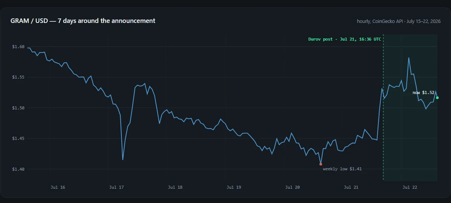The height and width of the screenshot is (203, 451).
Task: Click the red weekly low marker dot
Action: (321, 164)
